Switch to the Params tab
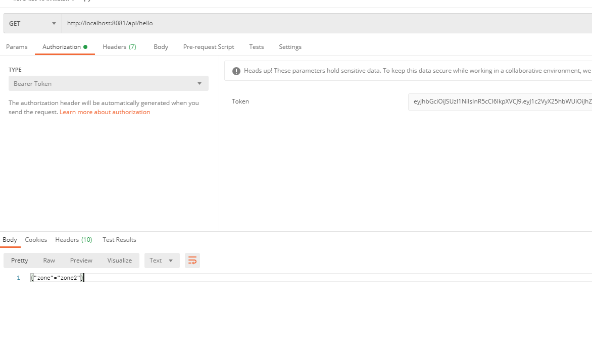Image resolution: width=592 pixels, height=363 pixels. pyautogui.click(x=17, y=47)
